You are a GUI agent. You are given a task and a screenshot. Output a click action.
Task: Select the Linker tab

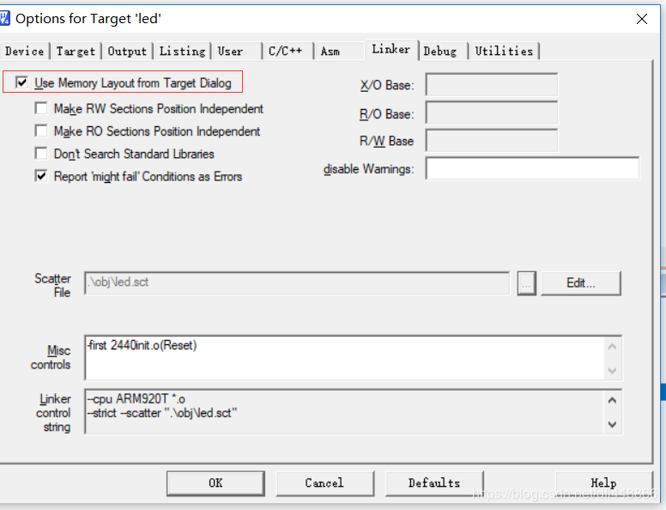391,49
